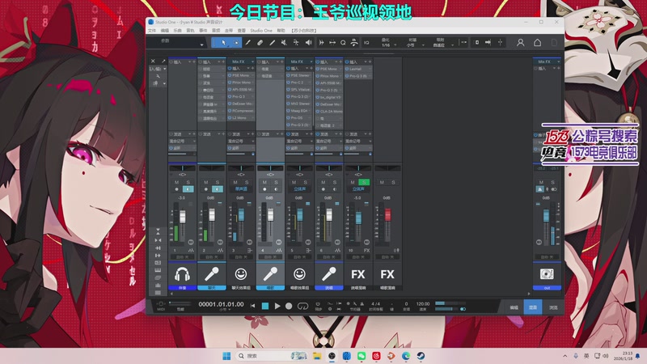
Task: Click the timecode display 00001.01.01.00
Action: click(221, 304)
